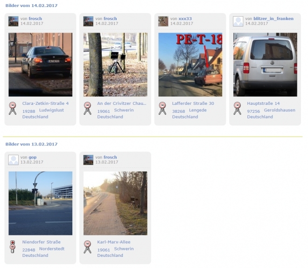Open xxx33's user avatar
Screen dimensions: 308x268
163,21
